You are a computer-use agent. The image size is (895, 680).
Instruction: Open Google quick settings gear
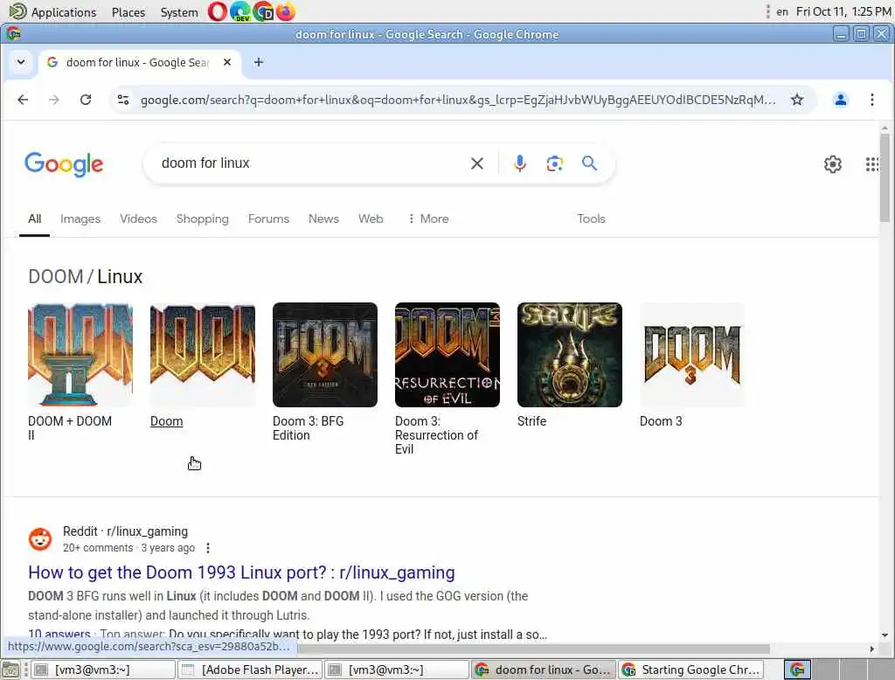tap(833, 164)
